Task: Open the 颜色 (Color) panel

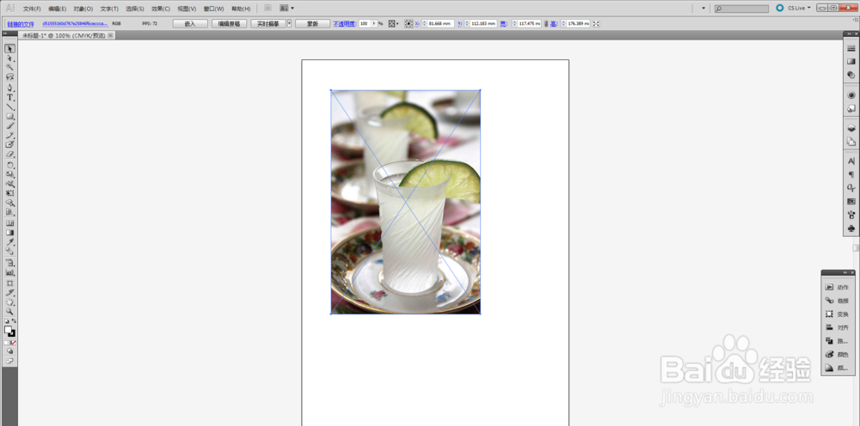Action: (x=838, y=354)
